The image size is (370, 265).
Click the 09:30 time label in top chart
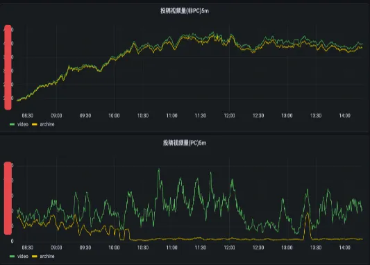click(x=85, y=116)
